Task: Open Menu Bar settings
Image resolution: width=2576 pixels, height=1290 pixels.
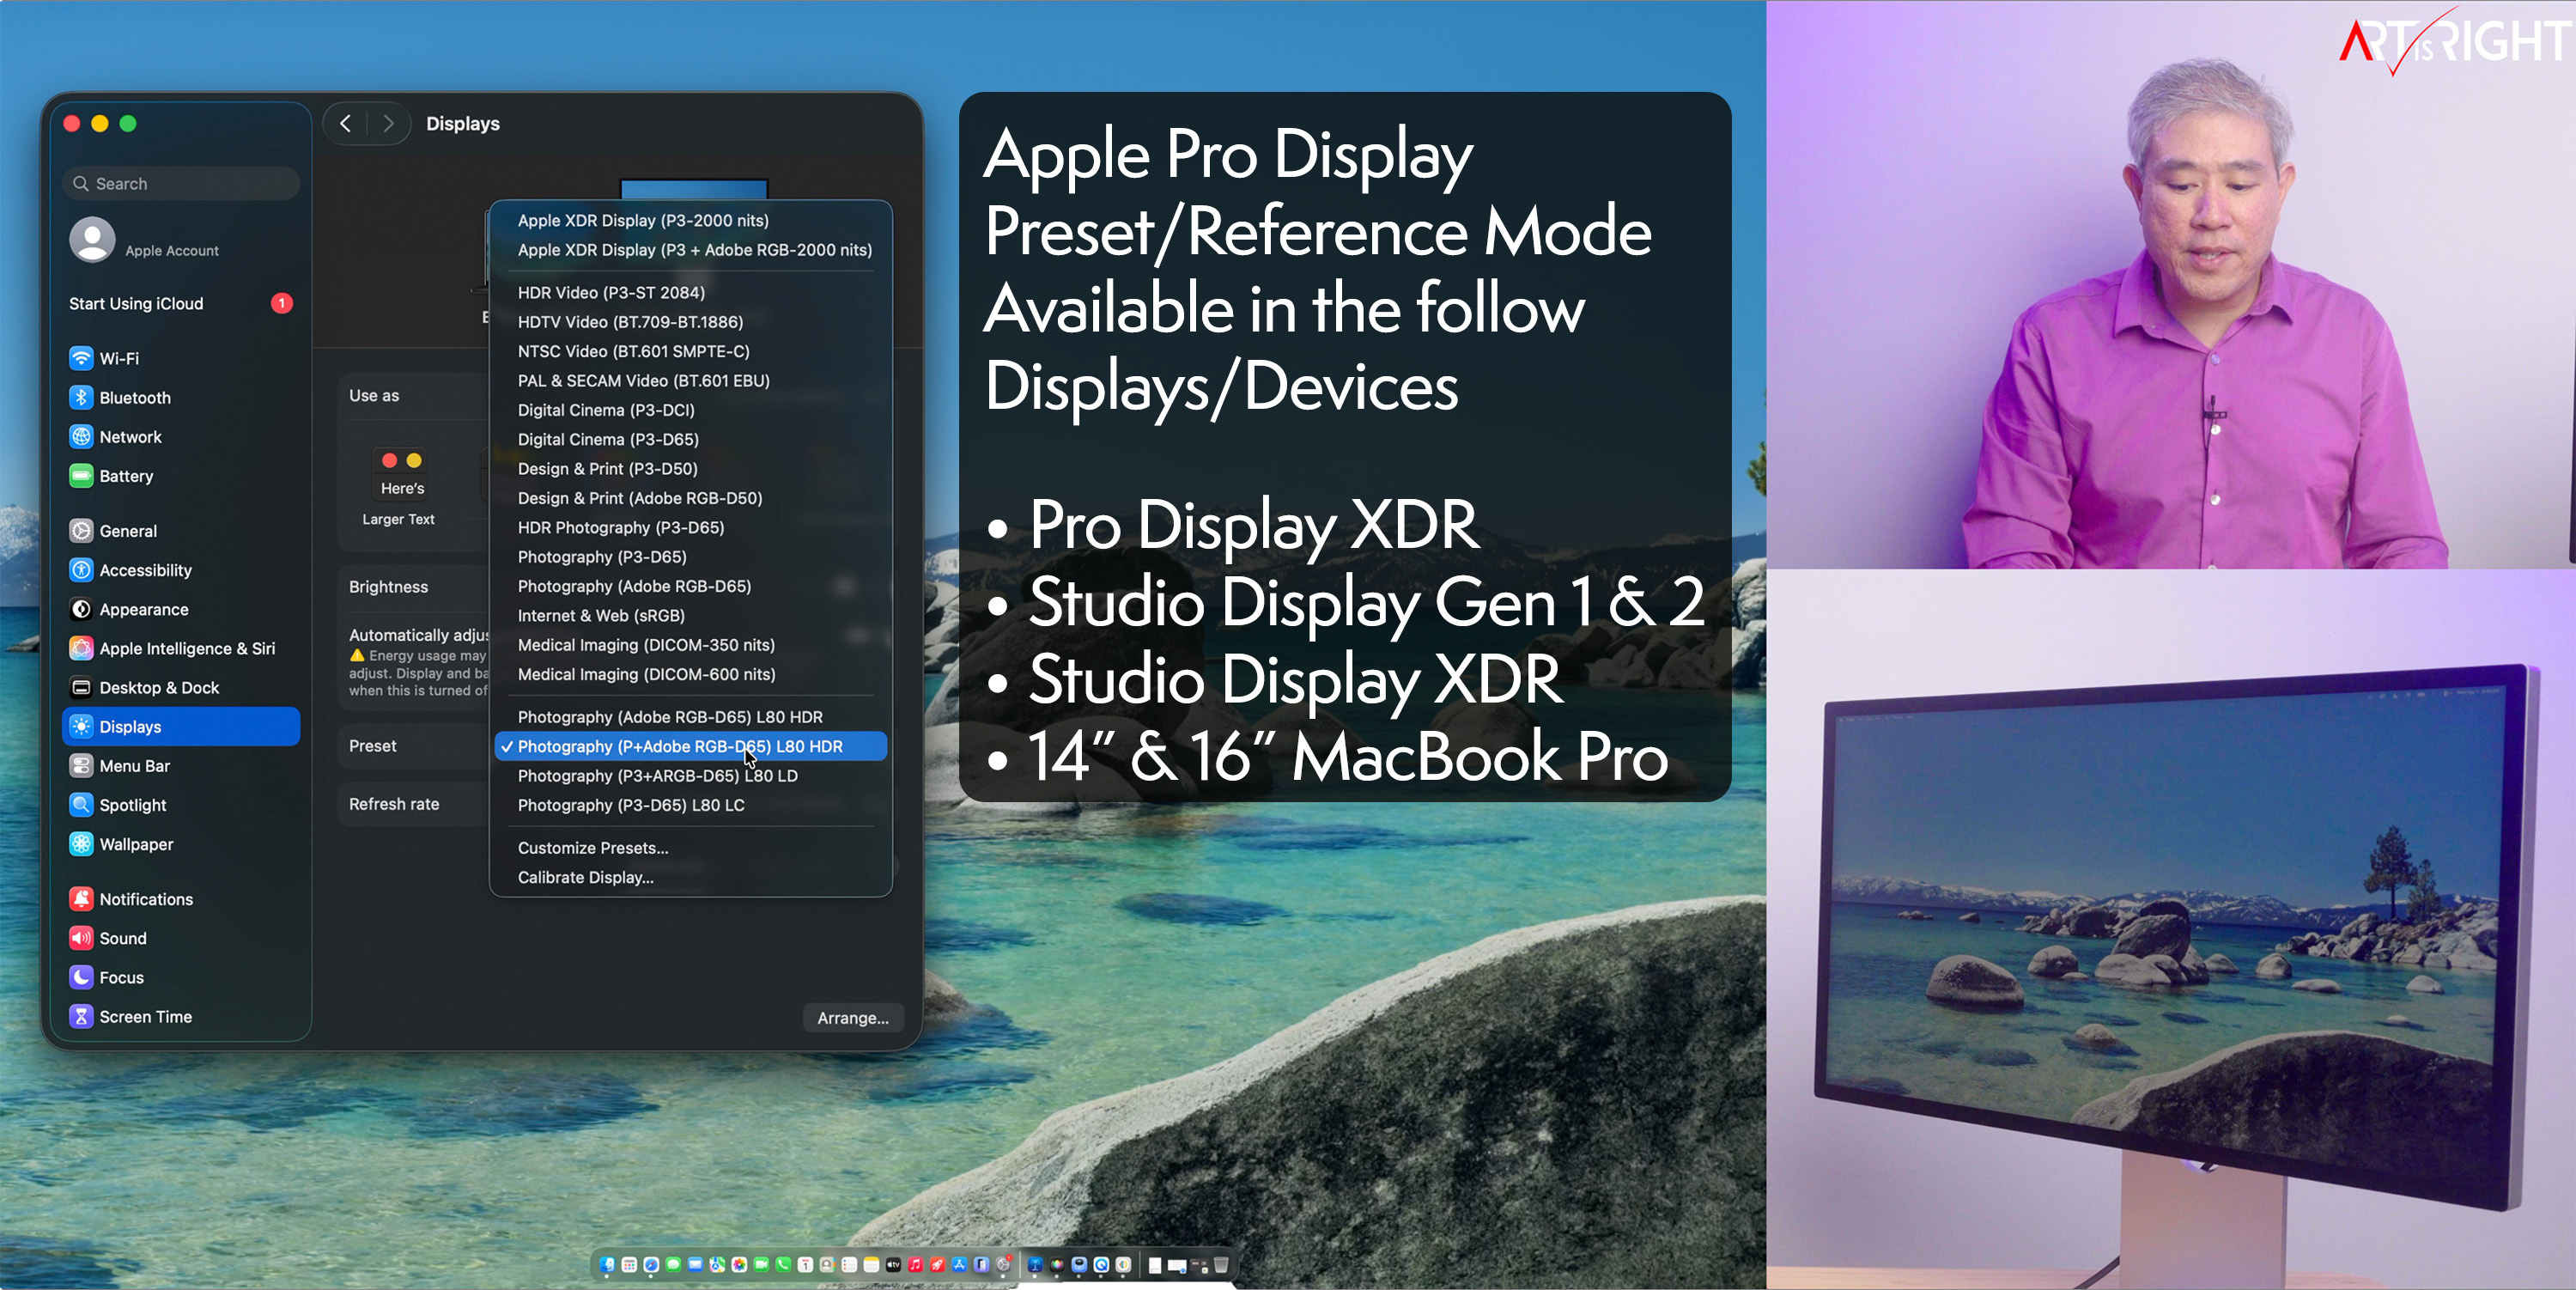Action: coord(180,766)
